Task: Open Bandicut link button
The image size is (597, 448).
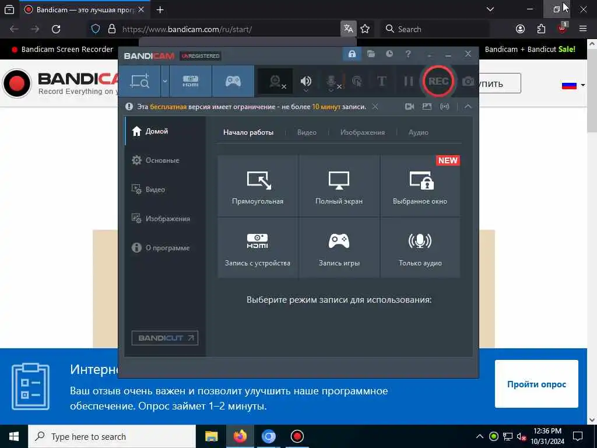Action: click(165, 338)
